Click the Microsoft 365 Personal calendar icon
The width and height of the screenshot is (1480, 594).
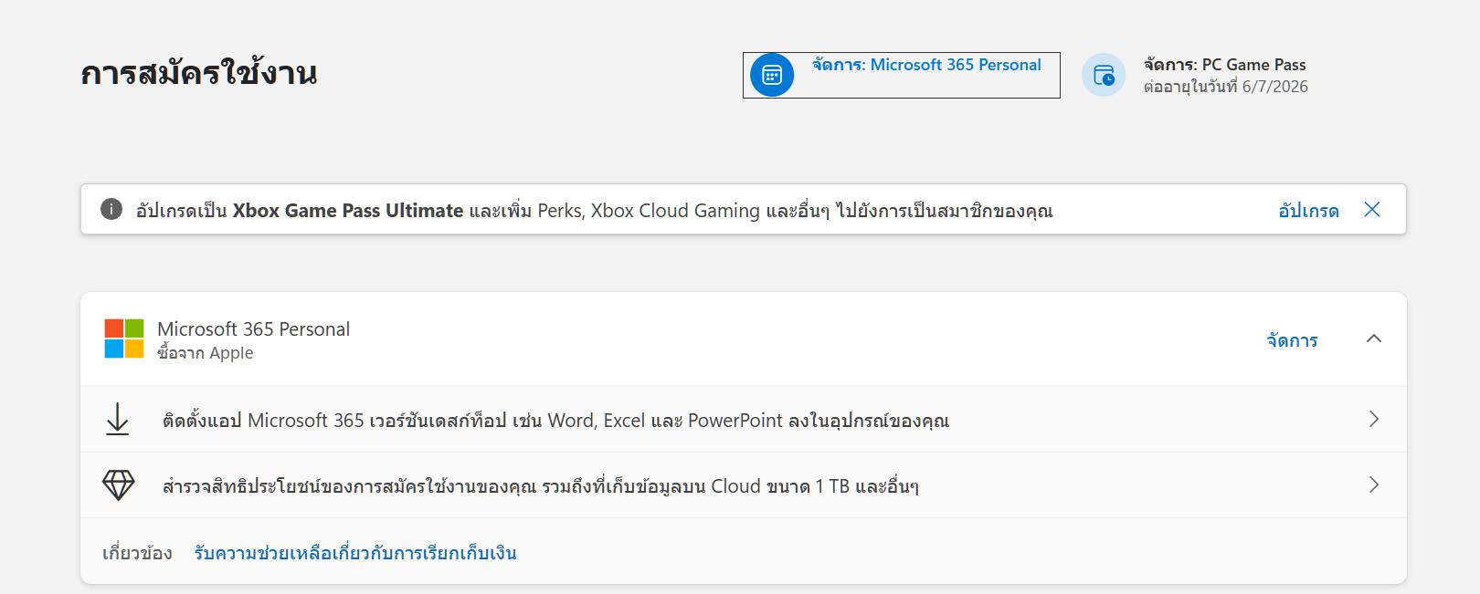[x=772, y=75]
